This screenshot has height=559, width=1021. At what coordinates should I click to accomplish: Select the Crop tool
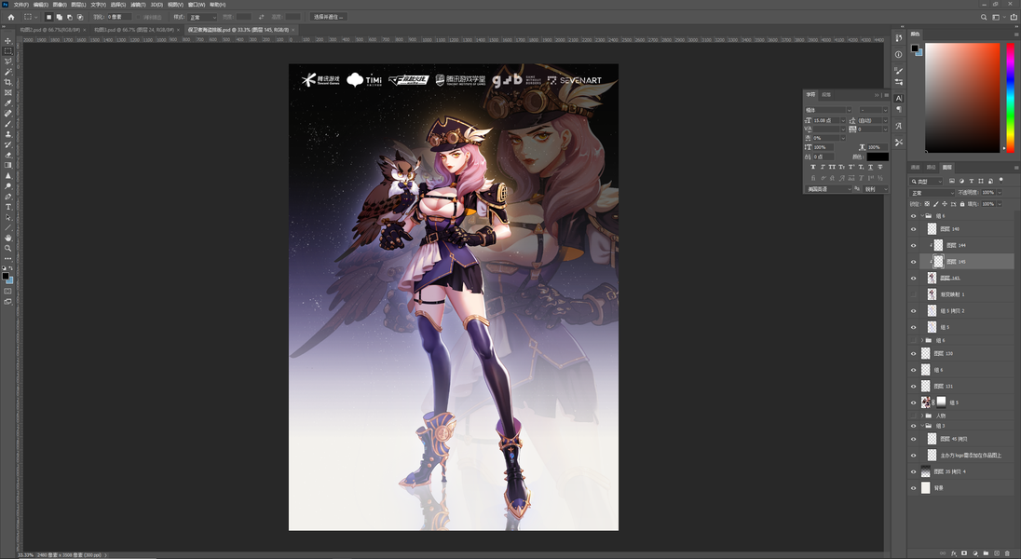click(7, 82)
